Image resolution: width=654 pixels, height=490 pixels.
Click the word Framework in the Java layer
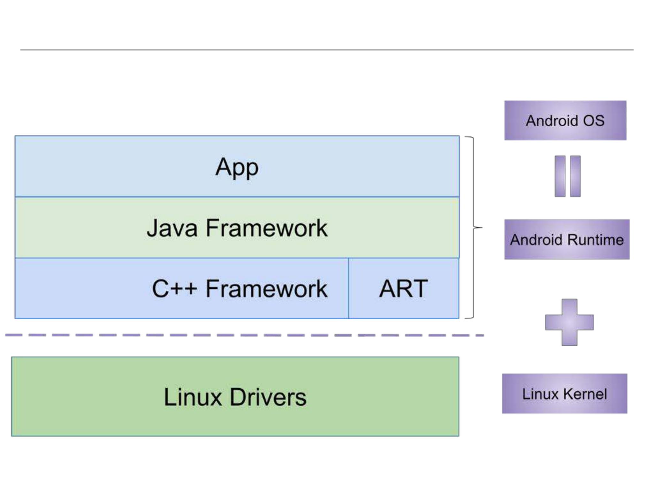(x=266, y=228)
